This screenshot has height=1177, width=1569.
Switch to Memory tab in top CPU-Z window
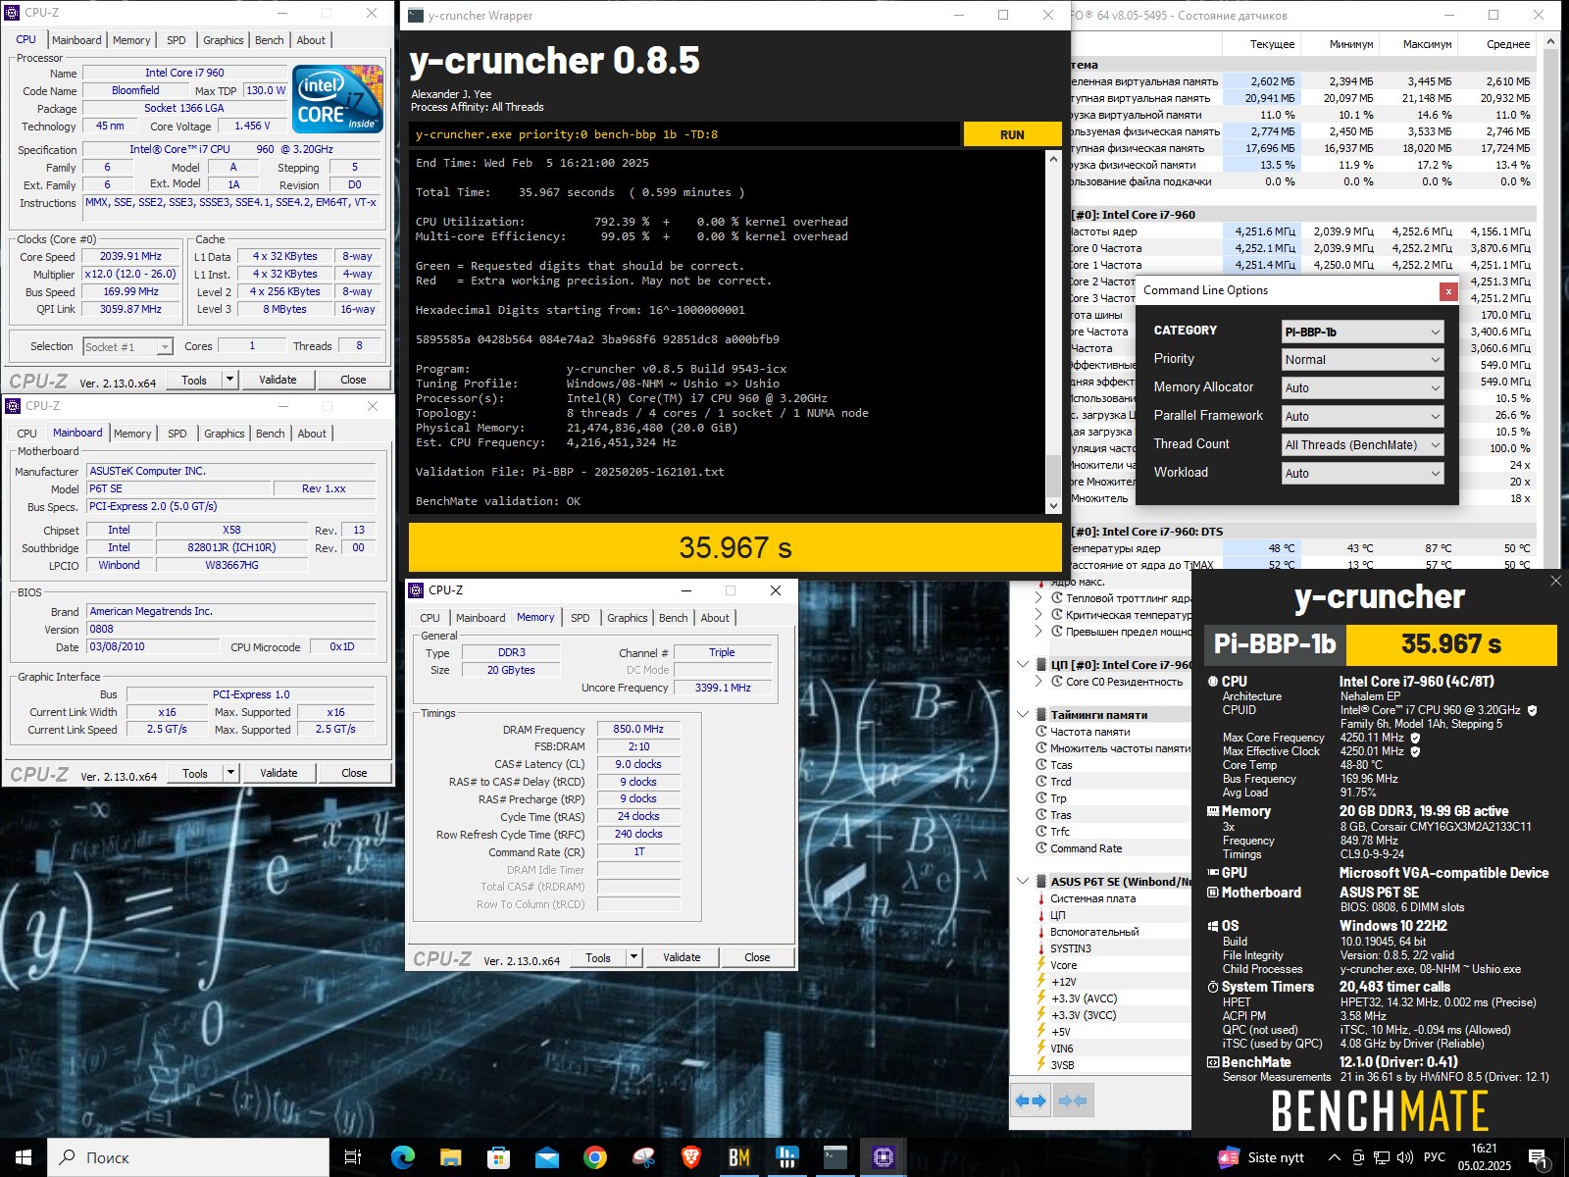pyautogui.click(x=131, y=40)
